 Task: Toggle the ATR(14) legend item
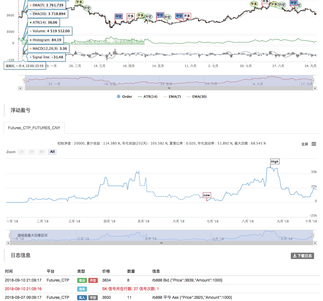[x=147, y=96]
